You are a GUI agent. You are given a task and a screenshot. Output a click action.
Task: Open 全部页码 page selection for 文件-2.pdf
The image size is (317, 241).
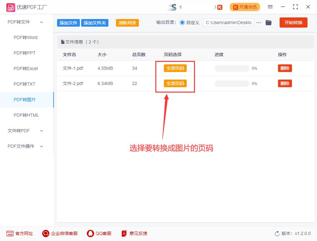click(175, 83)
